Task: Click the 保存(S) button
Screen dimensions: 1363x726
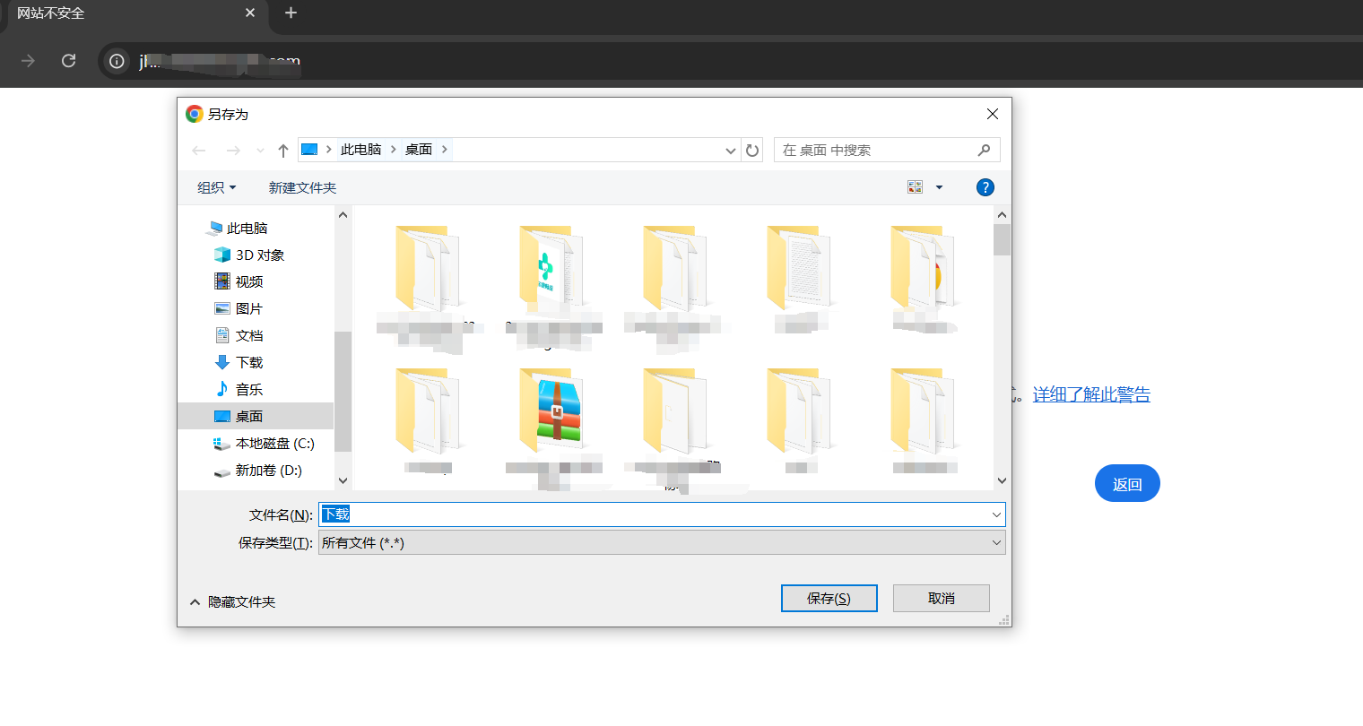Action: click(829, 599)
